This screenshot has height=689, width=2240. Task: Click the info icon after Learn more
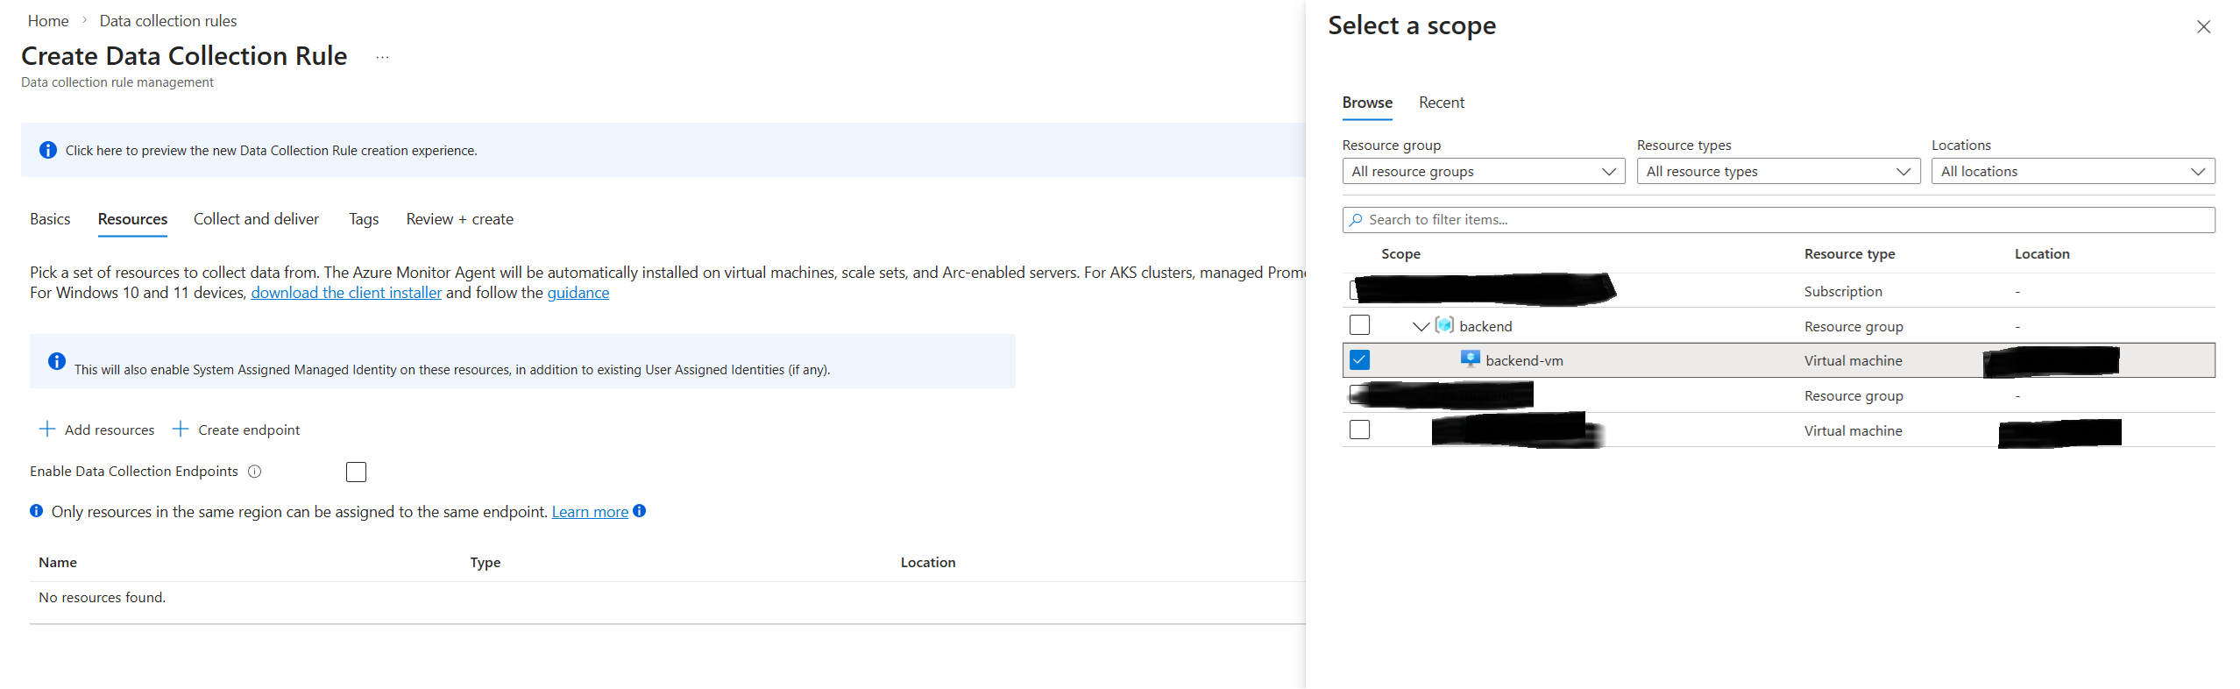[640, 511]
